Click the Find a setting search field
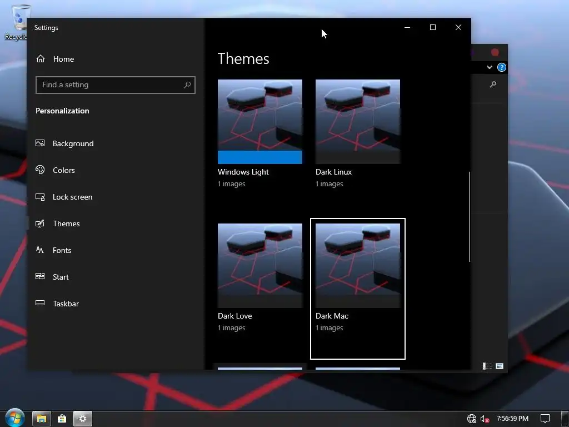The width and height of the screenshot is (569, 427). pos(116,85)
